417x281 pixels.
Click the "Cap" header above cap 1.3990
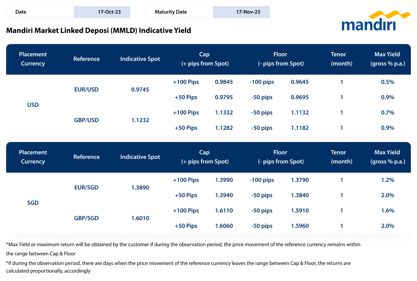[205, 157]
